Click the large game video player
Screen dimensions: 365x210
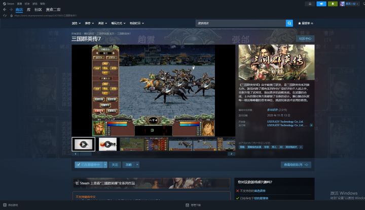coord(154,90)
